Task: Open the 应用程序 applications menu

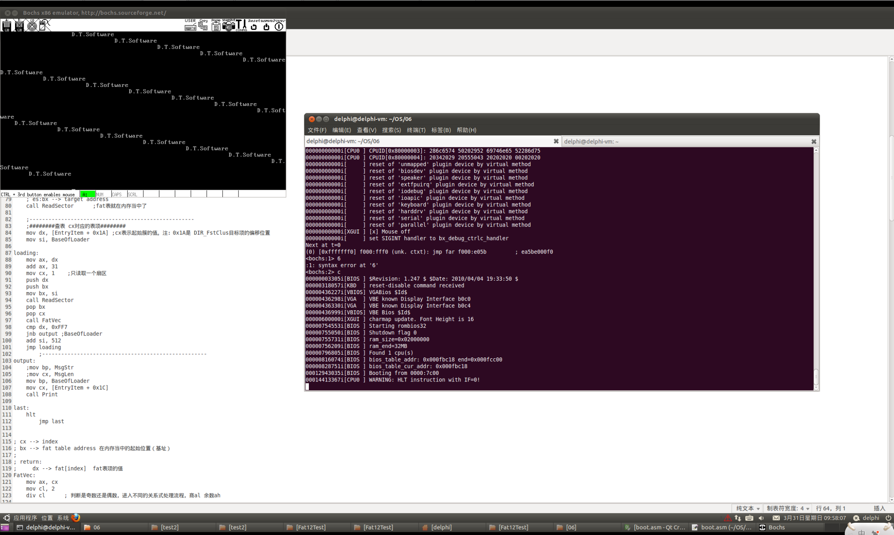Action: tap(25, 518)
